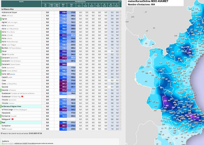Select monthly value 271,8 for Carcaixent Ajuntament
This screenshot has height=145, width=204.
pyautogui.click(x=63, y=58)
